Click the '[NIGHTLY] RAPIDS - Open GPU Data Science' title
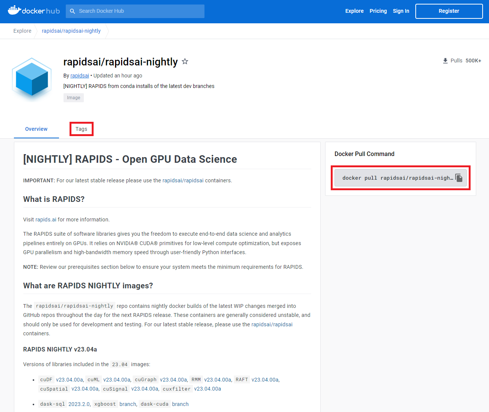Screen dimensions: 489x412 (130, 159)
